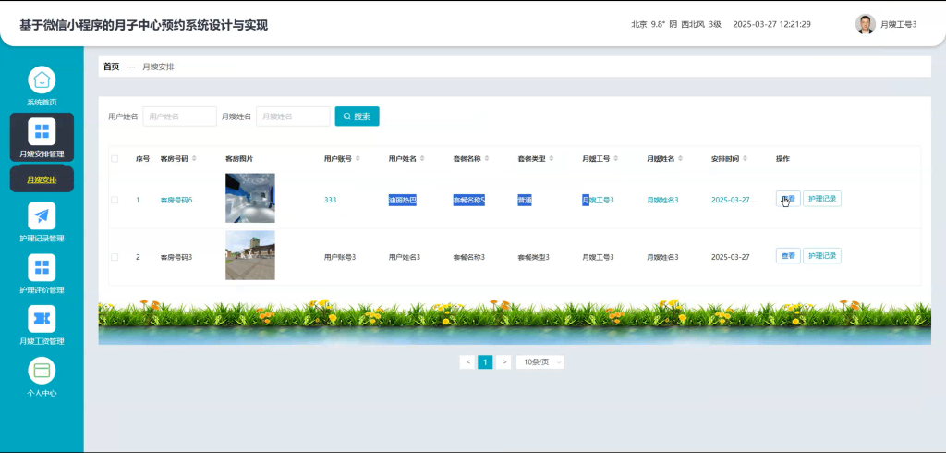Click the 北京 weather info text
Screen dimensions: 946x453
pyautogui.click(x=675, y=24)
